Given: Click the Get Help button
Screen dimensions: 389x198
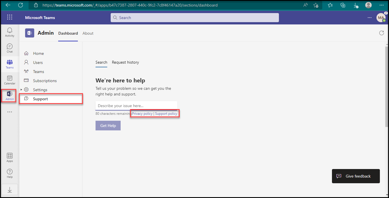Looking at the screenshot, I should [108, 126].
